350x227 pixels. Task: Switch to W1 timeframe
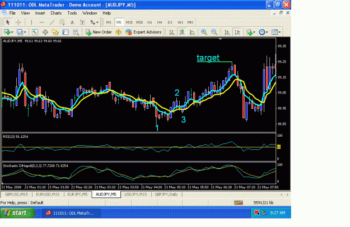tap(180, 22)
